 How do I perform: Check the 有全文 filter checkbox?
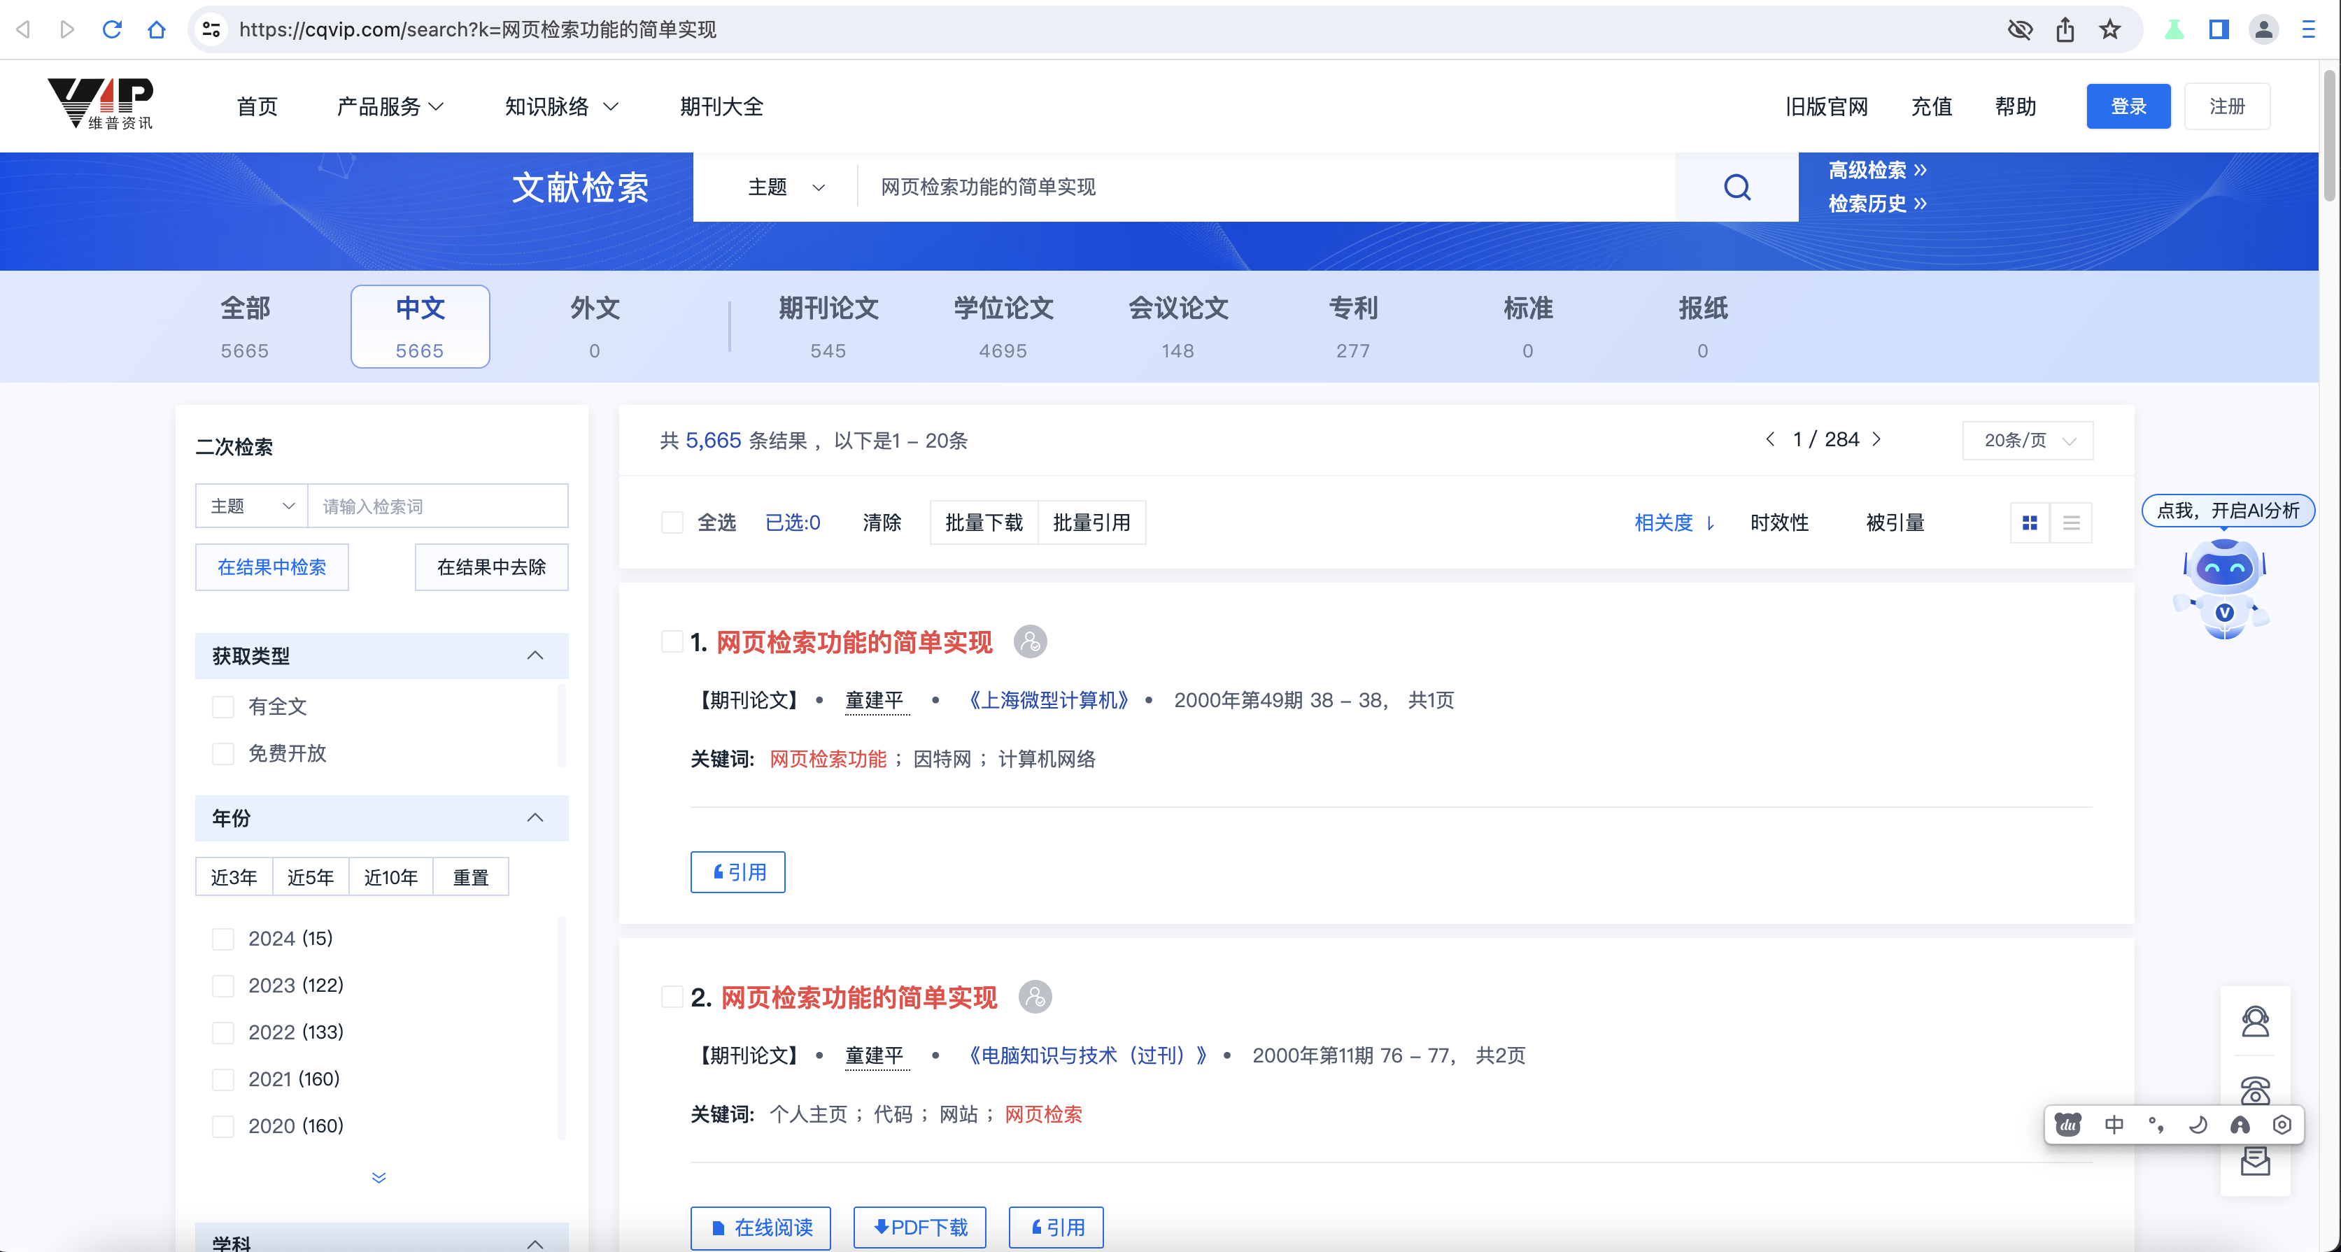[x=224, y=707]
